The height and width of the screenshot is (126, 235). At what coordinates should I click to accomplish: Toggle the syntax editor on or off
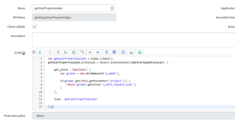click(40, 52)
